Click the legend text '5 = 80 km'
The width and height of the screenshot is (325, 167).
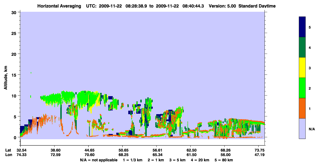pyautogui.click(x=224, y=160)
